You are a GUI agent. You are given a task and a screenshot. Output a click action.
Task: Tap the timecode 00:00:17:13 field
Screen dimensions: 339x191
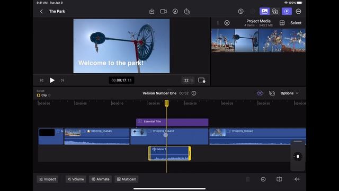tap(121, 80)
